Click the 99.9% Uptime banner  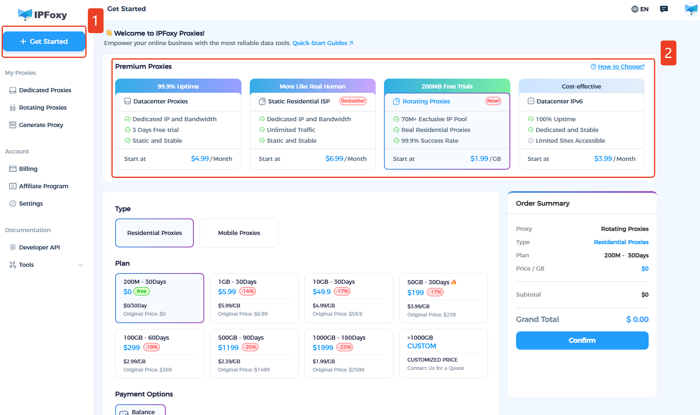[x=178, y=86]
